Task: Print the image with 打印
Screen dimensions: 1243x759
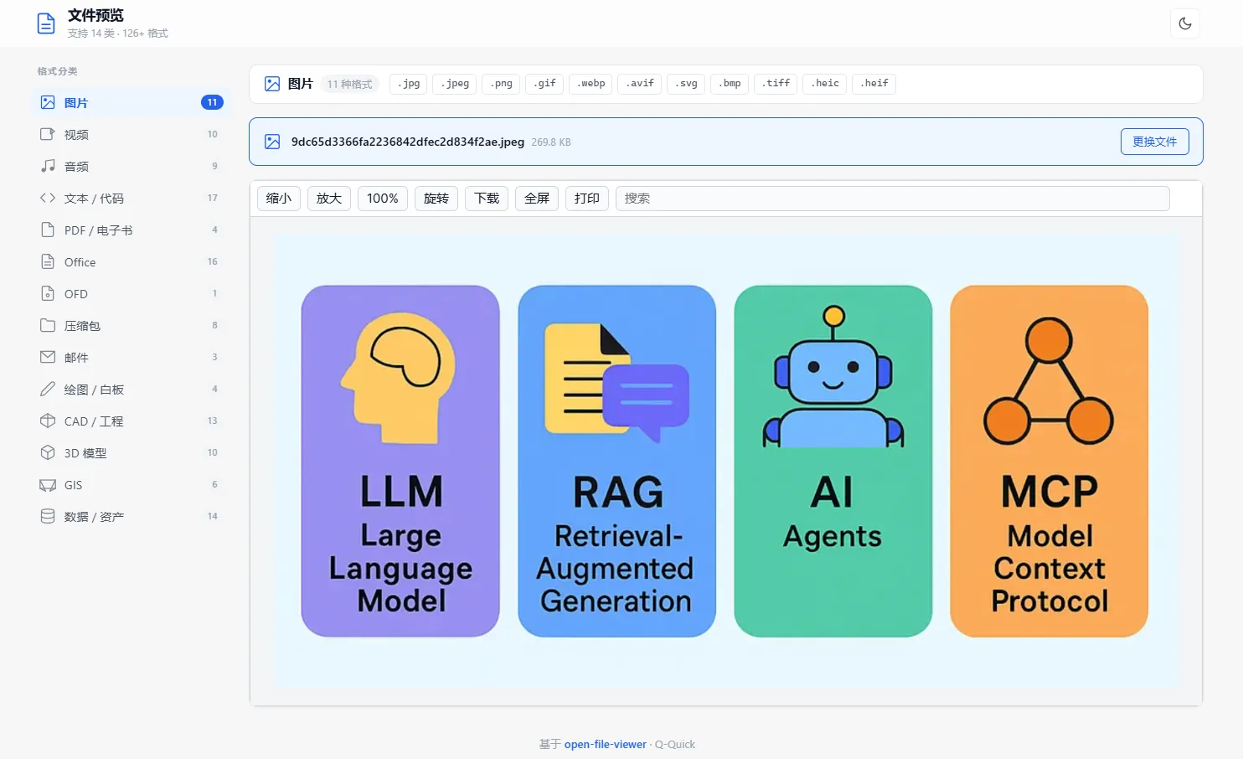Action: (x=587, y=199)
